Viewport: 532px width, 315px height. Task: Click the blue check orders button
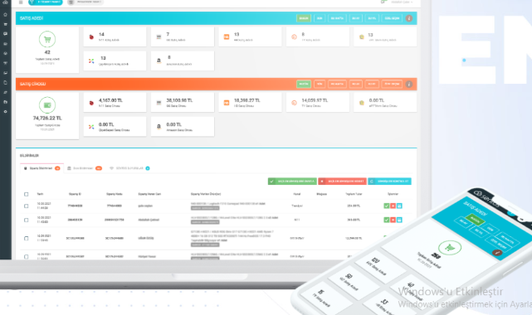click(x=389, y=182)
